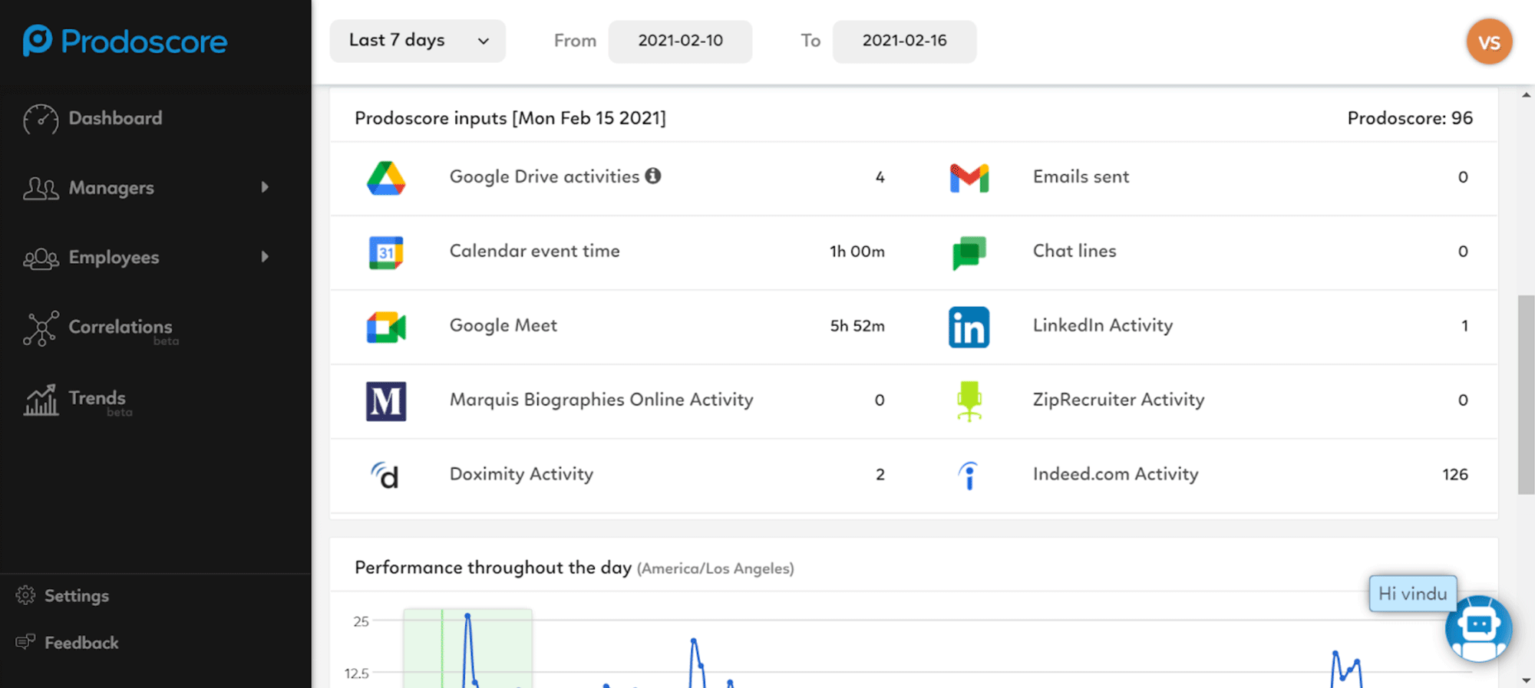Go to Dashboard
Viewport: 1535px width, 688px height.
click(x=115, y=118)
